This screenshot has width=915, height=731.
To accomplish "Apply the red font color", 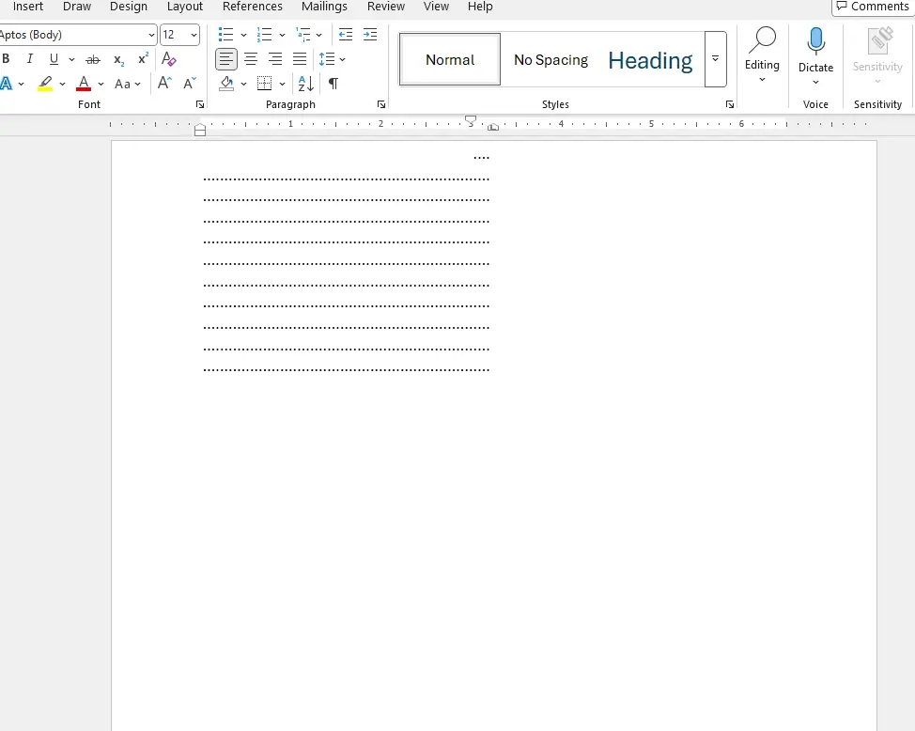I will click(84, 84).
